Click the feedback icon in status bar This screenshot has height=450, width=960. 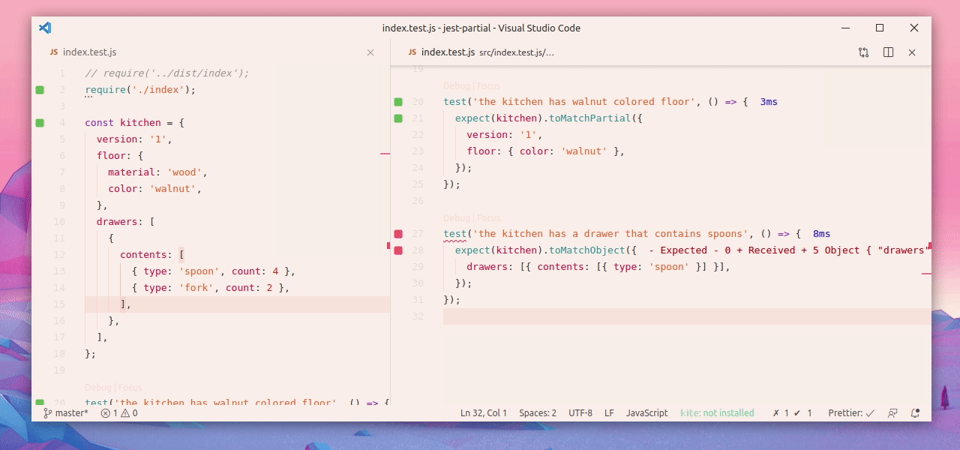click(892, 412)
